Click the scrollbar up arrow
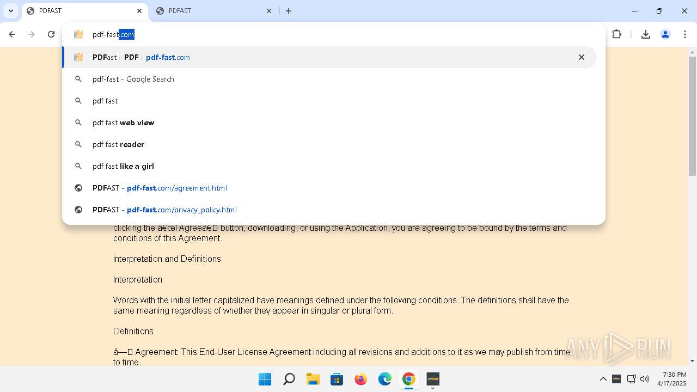697x392 pixels. pos(692,52)
